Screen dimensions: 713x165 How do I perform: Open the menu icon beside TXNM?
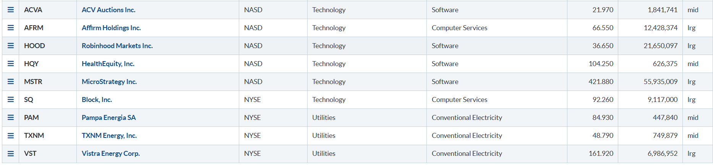point(11,136)
